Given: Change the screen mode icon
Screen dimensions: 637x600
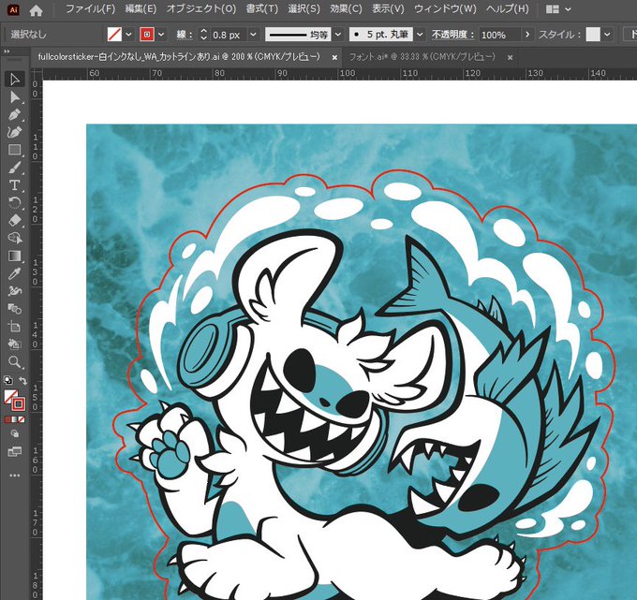Looking at the screenshot, I should [x=15, y=451].
